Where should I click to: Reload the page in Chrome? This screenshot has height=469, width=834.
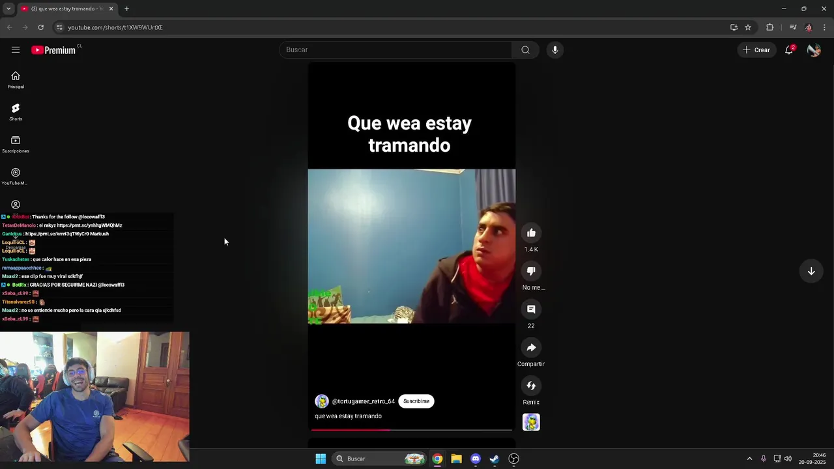pyautogui.click(x=40, y=27)
